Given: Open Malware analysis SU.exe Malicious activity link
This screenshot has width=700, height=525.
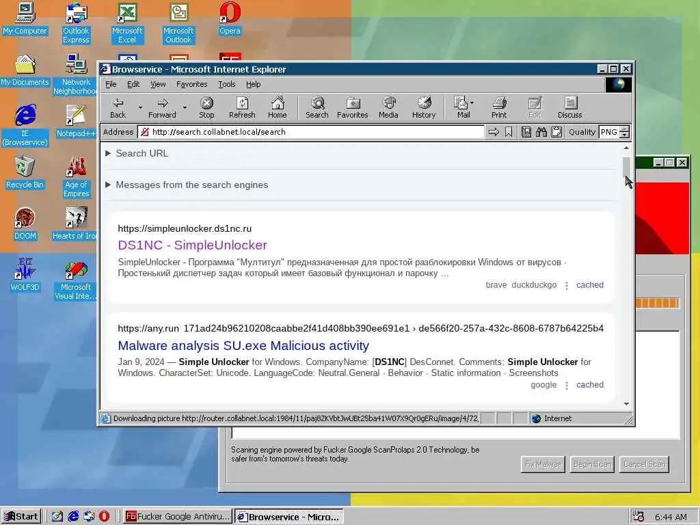Looking at the screenshot, I should (243, 345).
